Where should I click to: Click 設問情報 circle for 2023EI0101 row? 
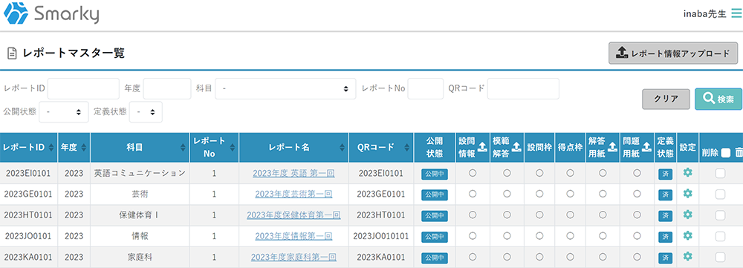[473, 173]
